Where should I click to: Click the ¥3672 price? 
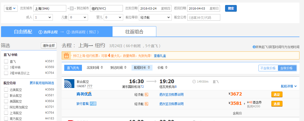(235, 94)
